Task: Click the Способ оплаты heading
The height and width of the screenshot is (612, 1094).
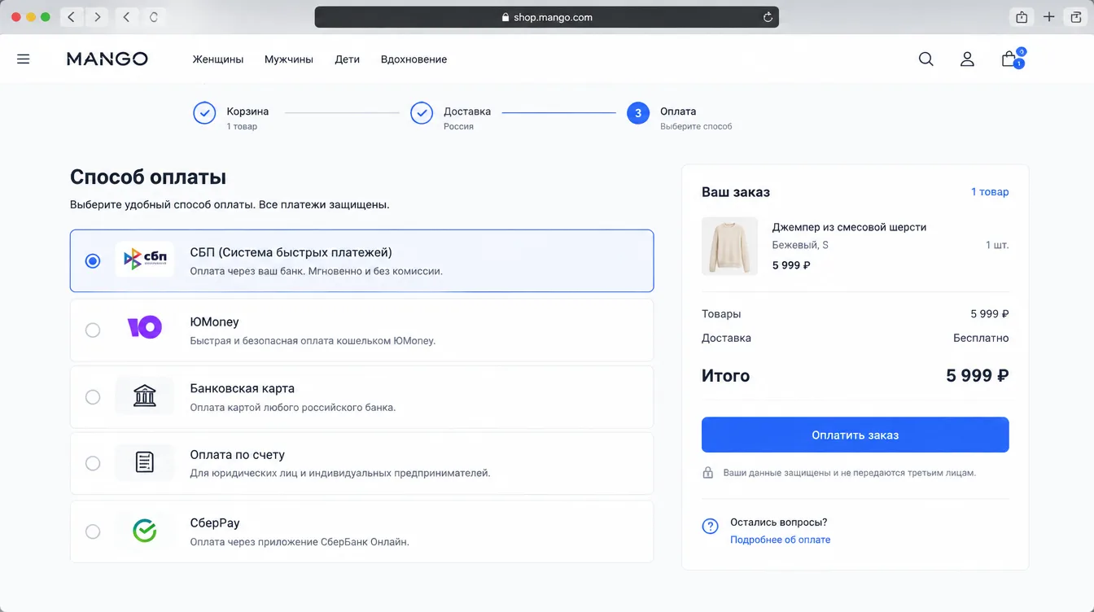Action: point(148,177)
